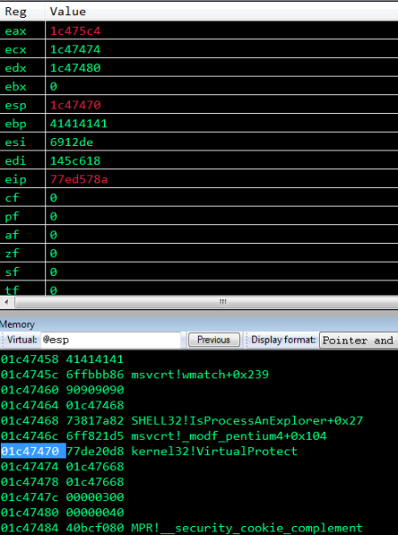Select the esp value 1c47470
The height and width of the screenshot is (535, 398).
click(x=76, y=105)
